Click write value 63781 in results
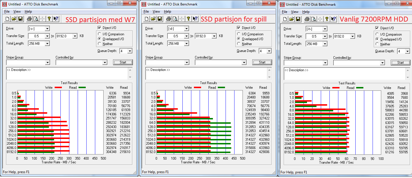412x178 pixels. [x=389, y=131]
